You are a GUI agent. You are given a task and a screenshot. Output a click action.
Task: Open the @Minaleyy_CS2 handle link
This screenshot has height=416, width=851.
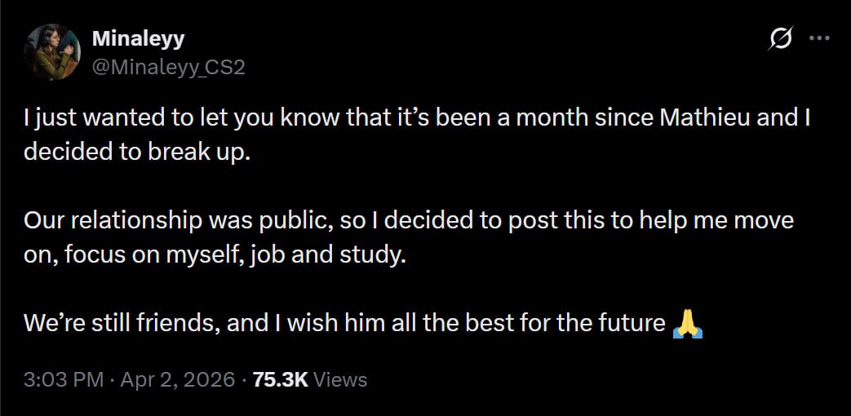(169, 67)
